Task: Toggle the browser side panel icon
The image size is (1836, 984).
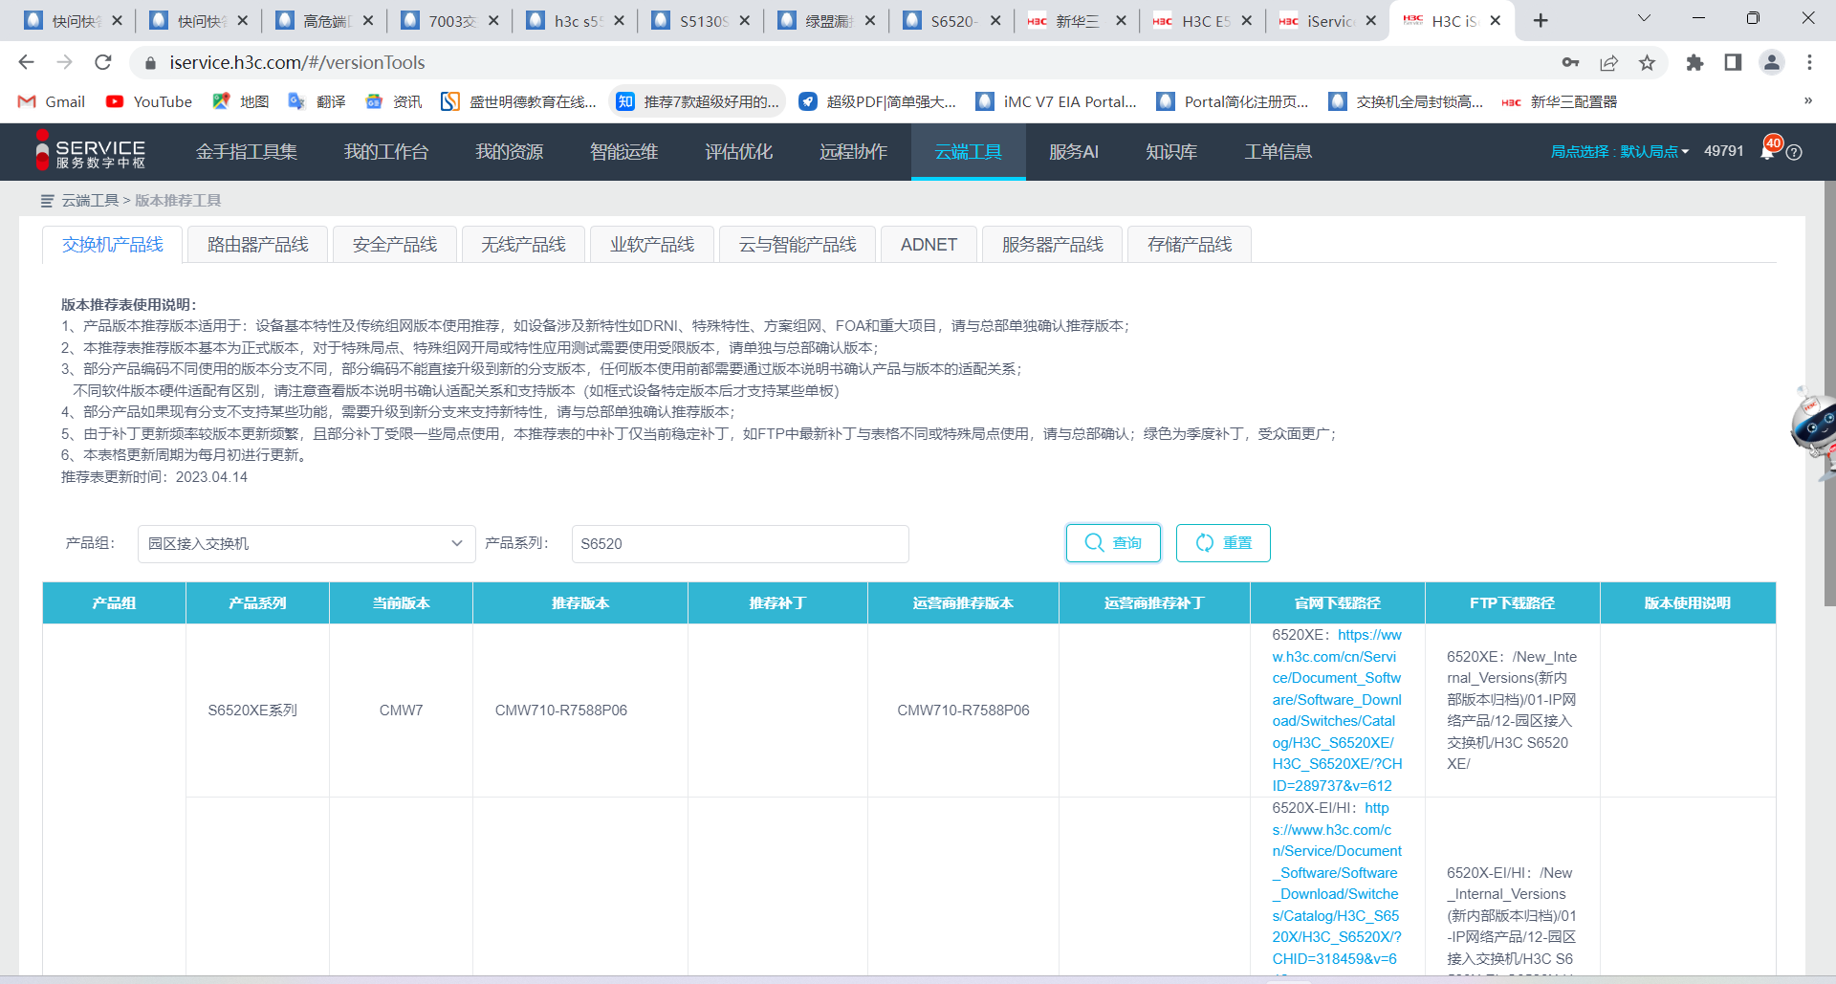Action: 1733,63
